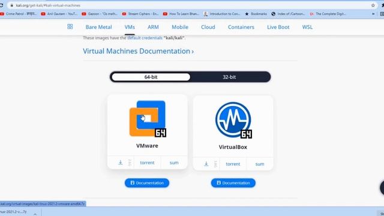Open the WSL tab
Screen dimensions: 384x216
coord(307,27)
